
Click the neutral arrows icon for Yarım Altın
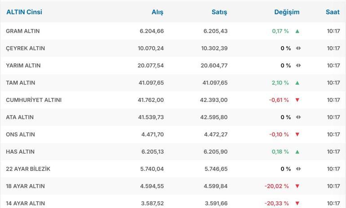tap(298, 66)
